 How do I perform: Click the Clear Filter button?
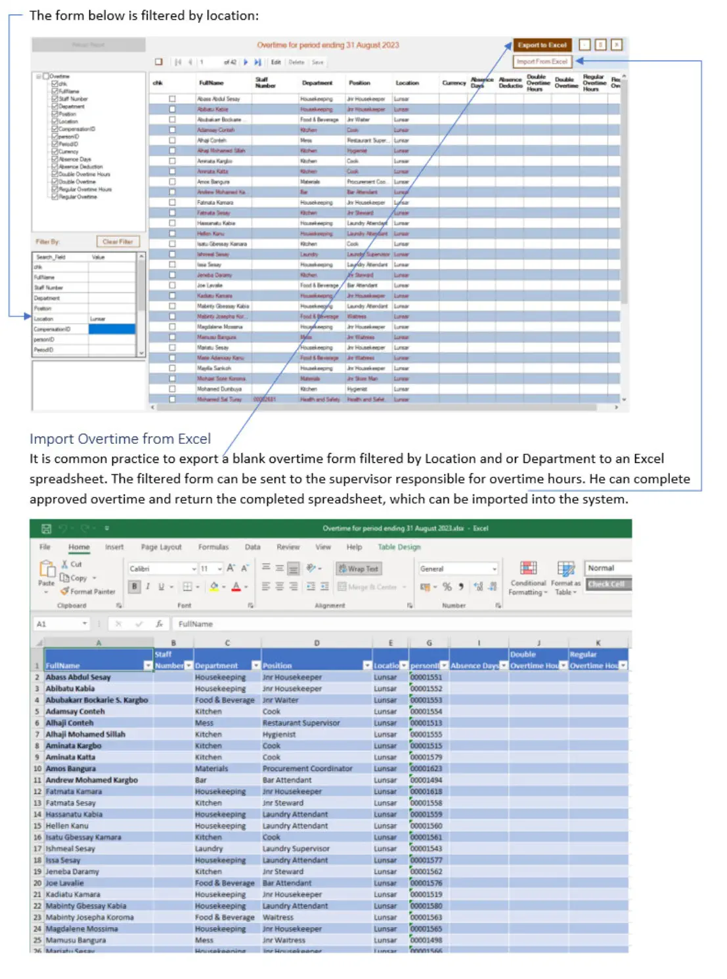point(118,242)
